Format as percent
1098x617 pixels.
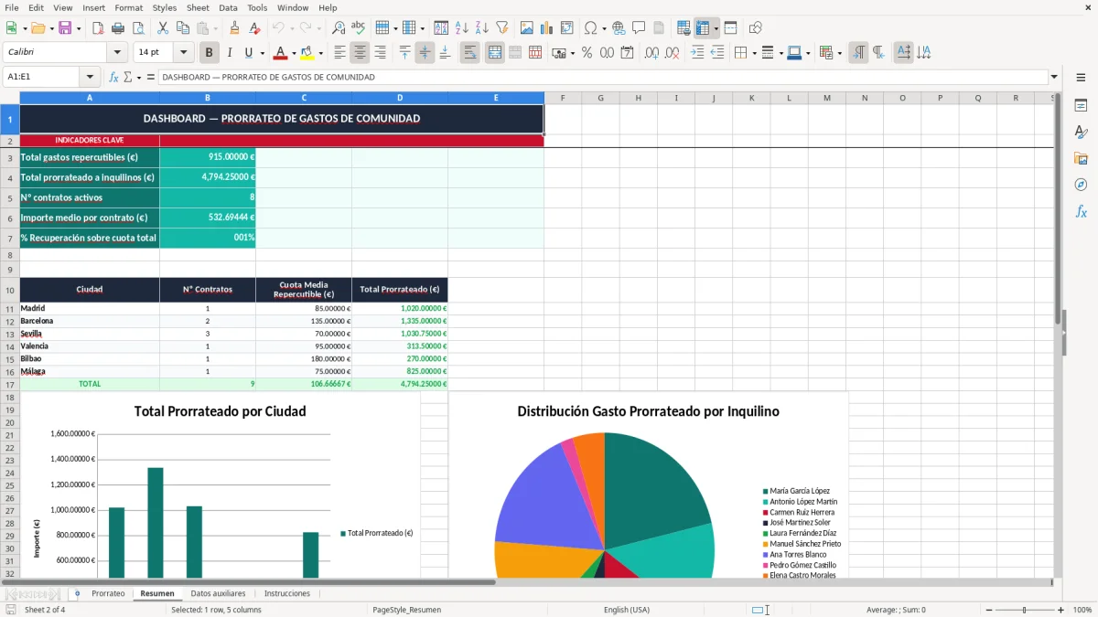click(587, 53)
